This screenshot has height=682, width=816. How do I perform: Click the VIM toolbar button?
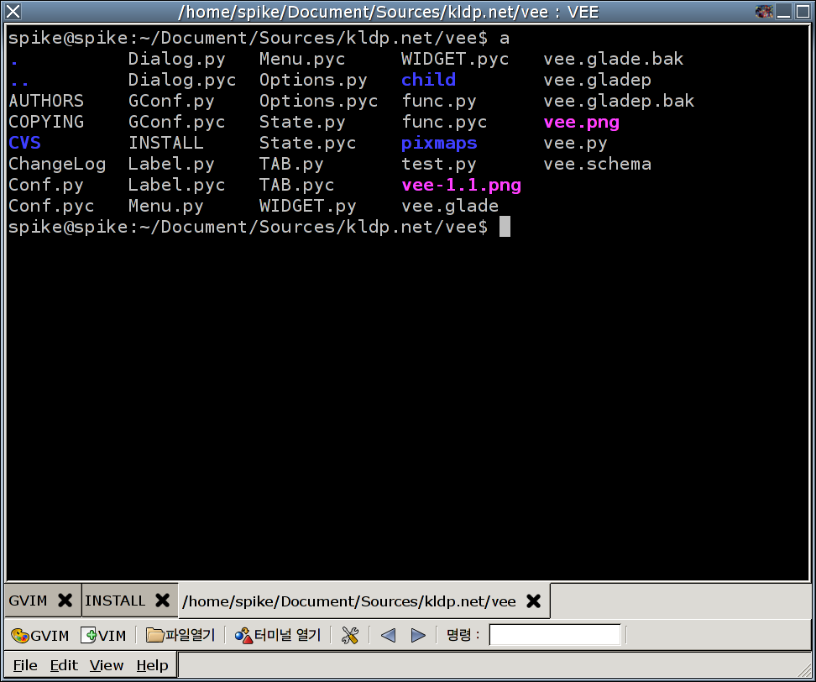click(x=103, y=635)
